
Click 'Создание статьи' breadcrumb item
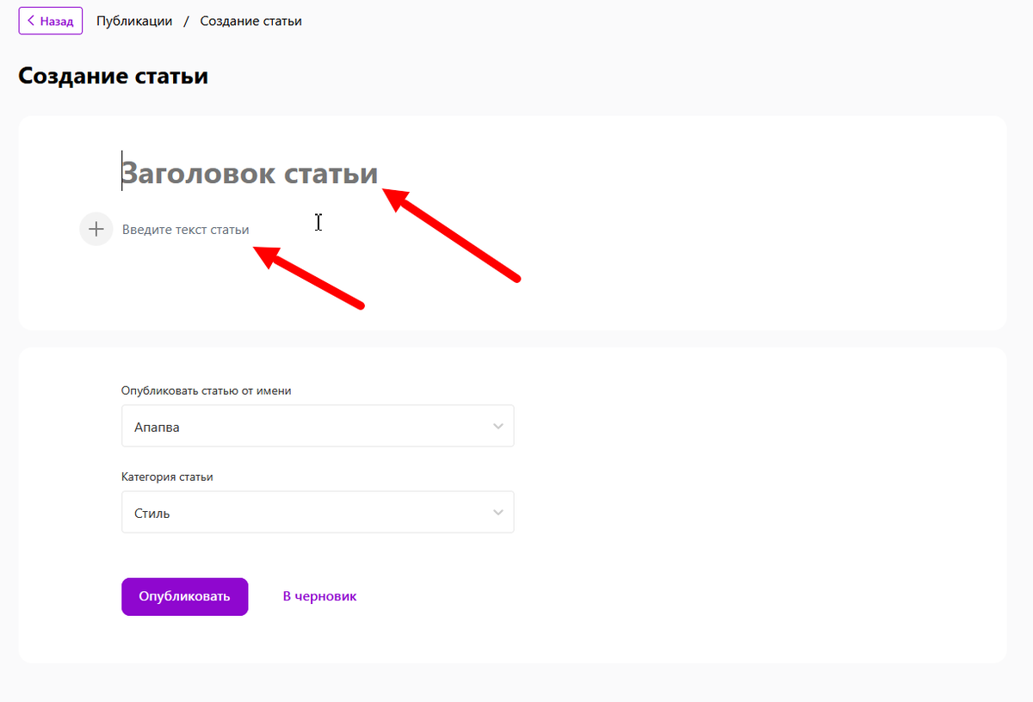(251, 20)
